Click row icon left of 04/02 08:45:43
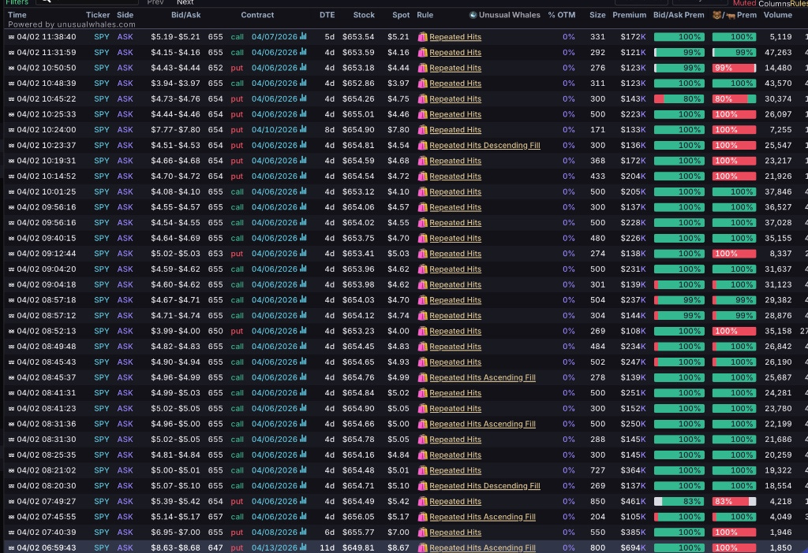The image size is (808, 553). 11,362
